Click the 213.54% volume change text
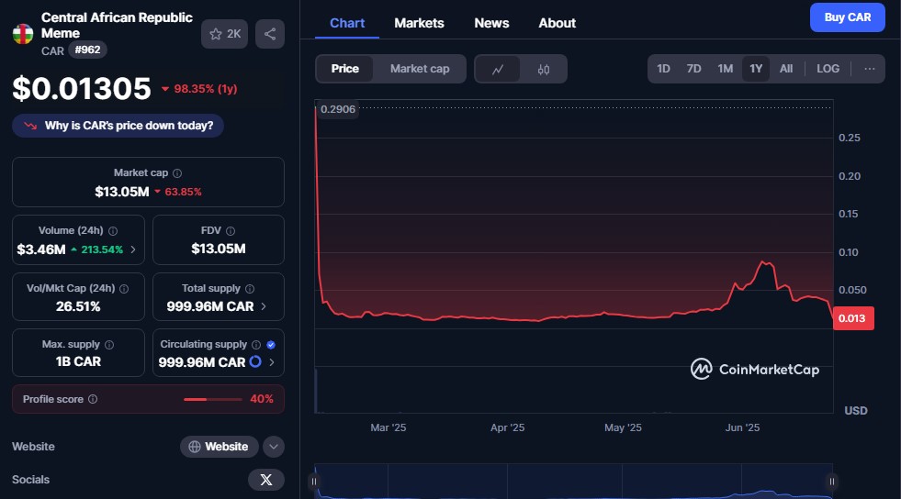The image size is (901, 499). 102,249
